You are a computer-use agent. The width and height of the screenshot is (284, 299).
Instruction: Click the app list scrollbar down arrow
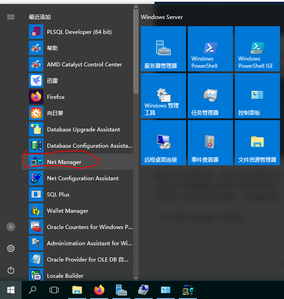[136, 278]
